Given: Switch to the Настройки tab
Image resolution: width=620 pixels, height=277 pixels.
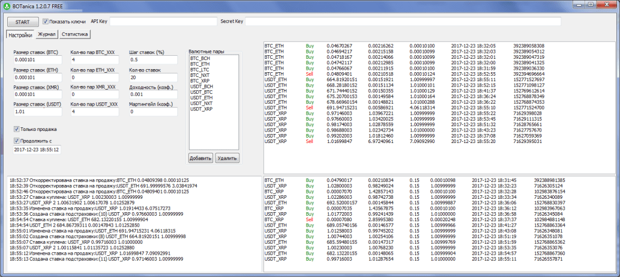Looking at the screenshot, I should [20, 35].
